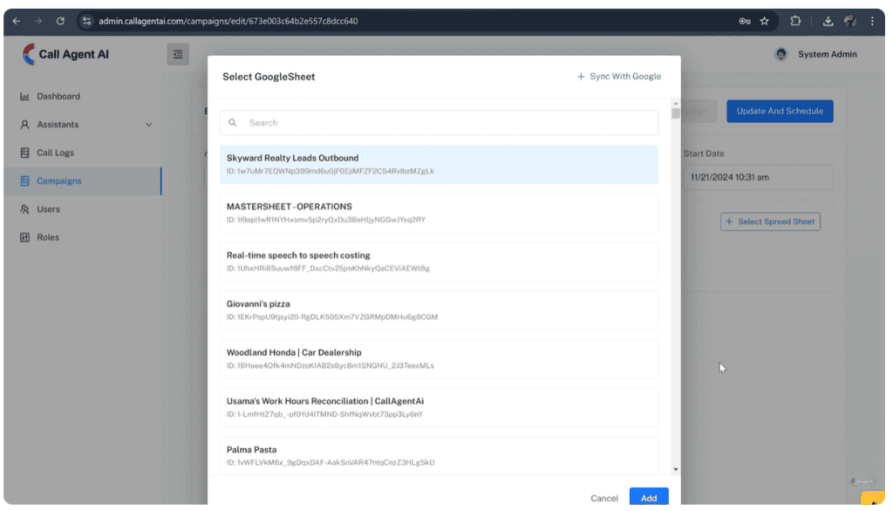Viewport: 893px width, 511px height.
Task: Click the Dashboard chart icon in the sidebar
Action: click(24, 96)
